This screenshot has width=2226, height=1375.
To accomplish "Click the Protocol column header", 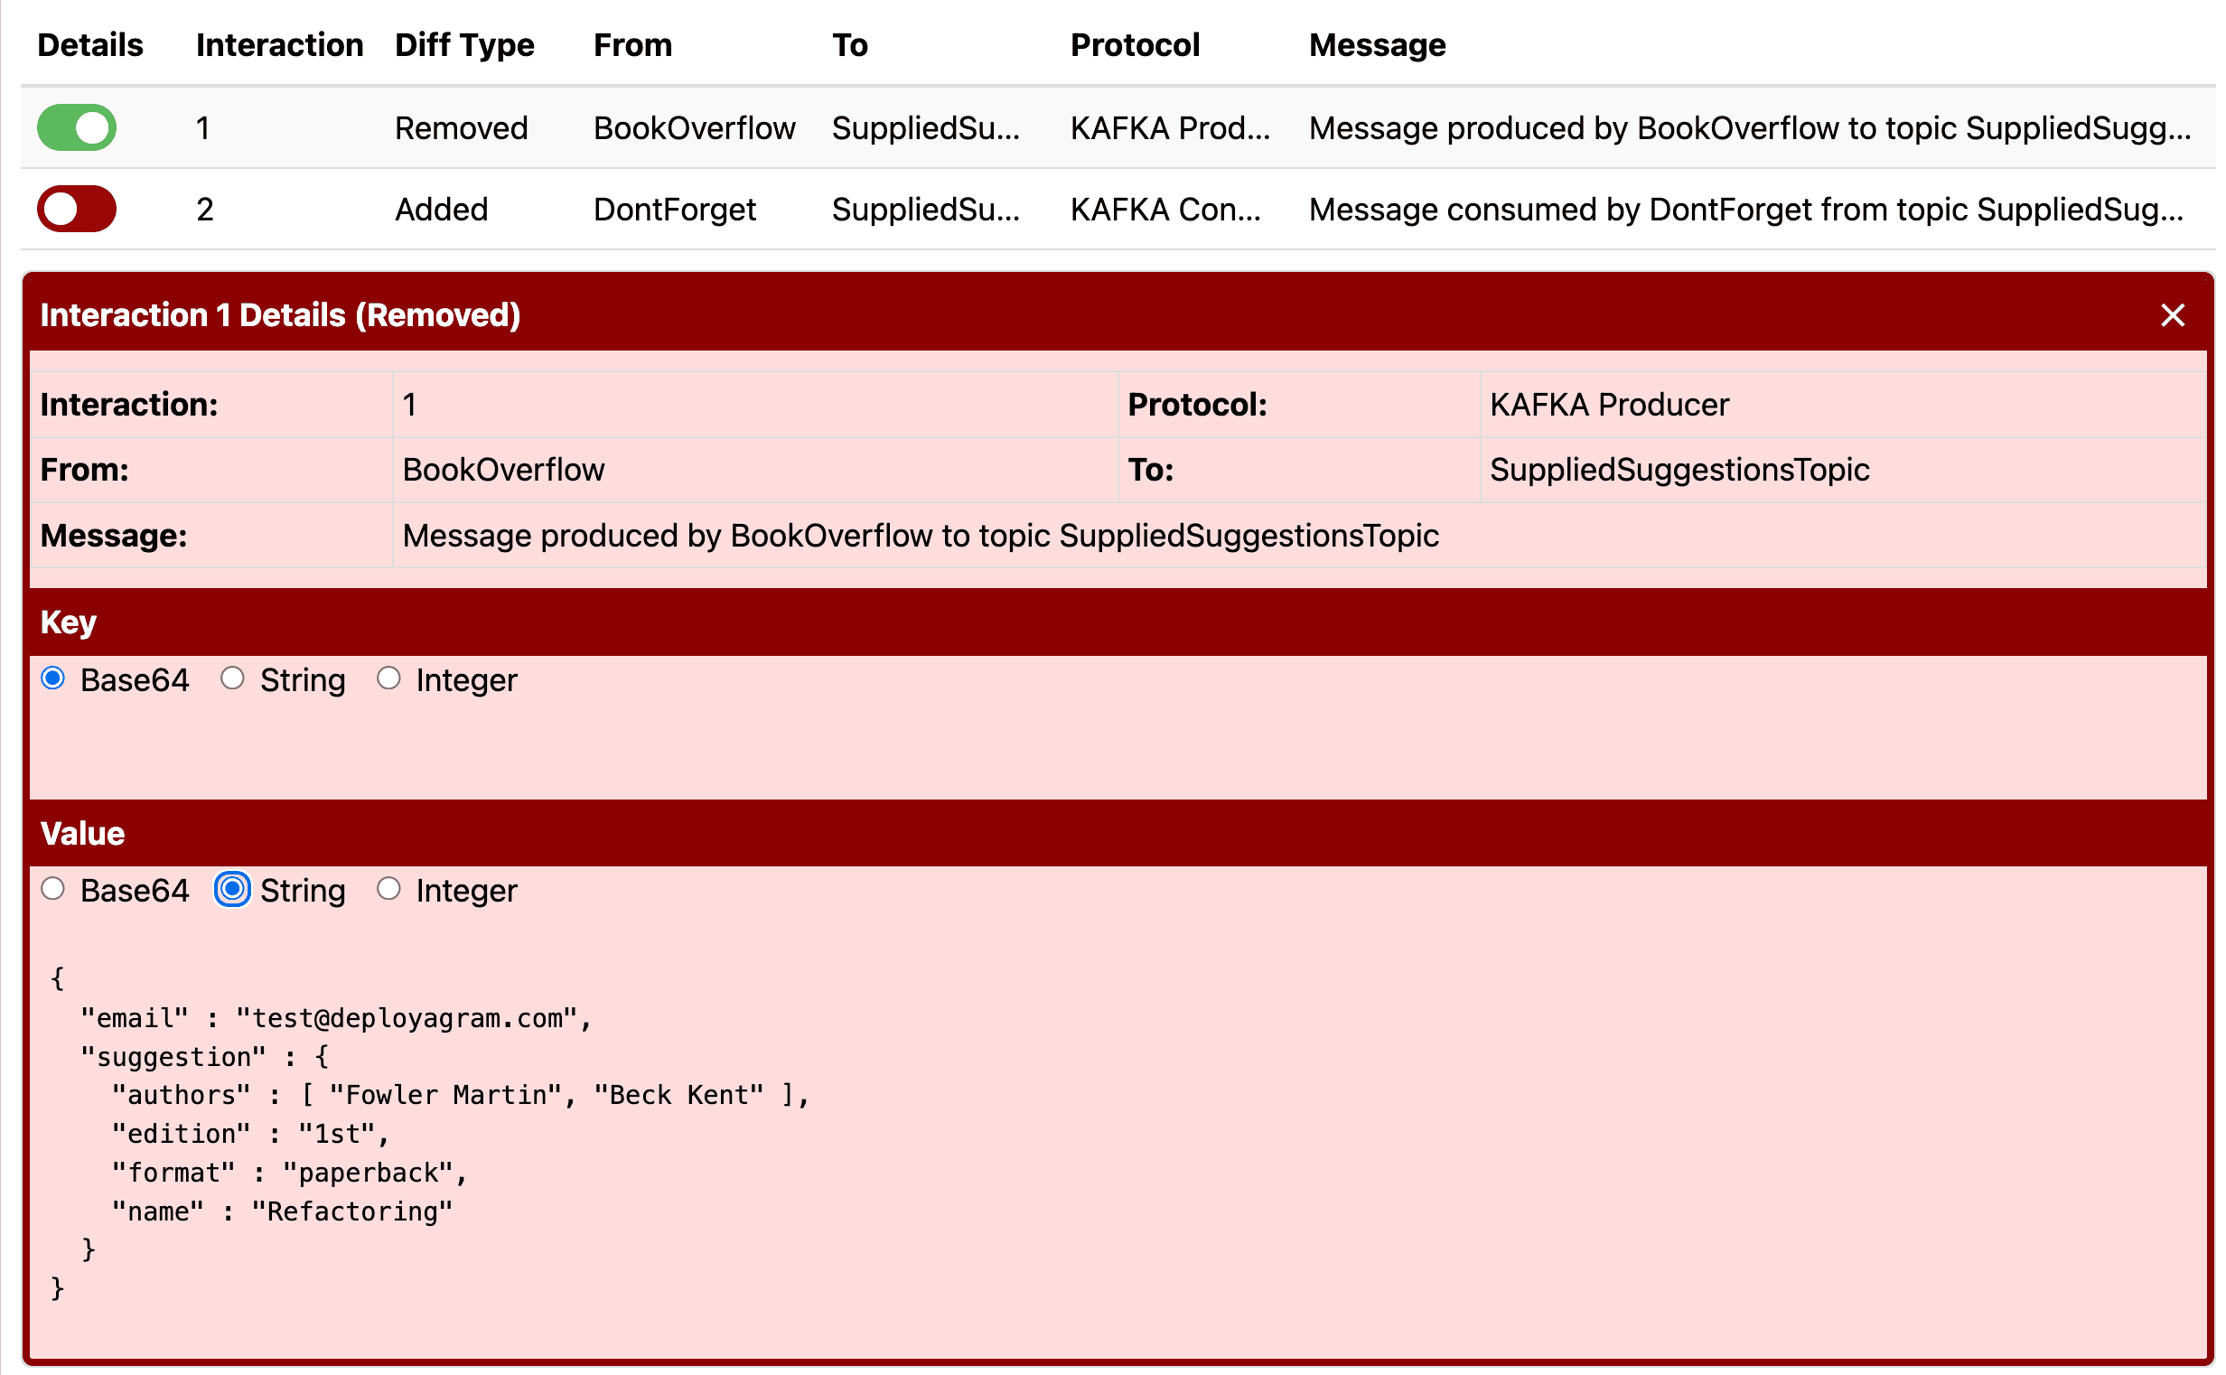I will (1136, 43).
